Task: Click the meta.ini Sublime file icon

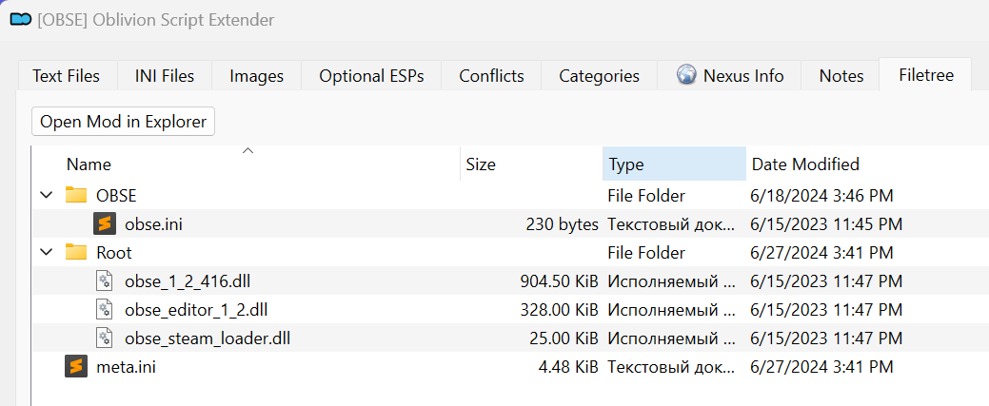Action: pos(76,366)
